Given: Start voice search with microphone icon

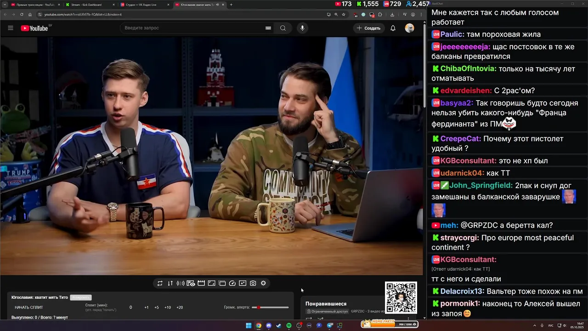Looking at the screenshot, I should tap(302, 28).
